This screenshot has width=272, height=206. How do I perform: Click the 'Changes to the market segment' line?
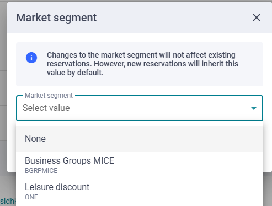(x=141, y=55)
